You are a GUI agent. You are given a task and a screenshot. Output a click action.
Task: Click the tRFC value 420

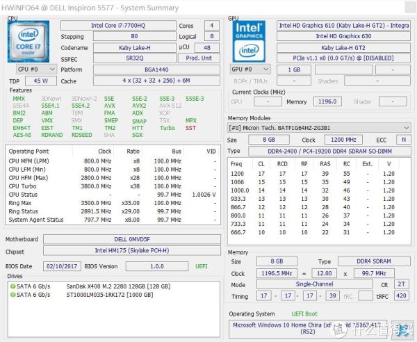[401, 295]
